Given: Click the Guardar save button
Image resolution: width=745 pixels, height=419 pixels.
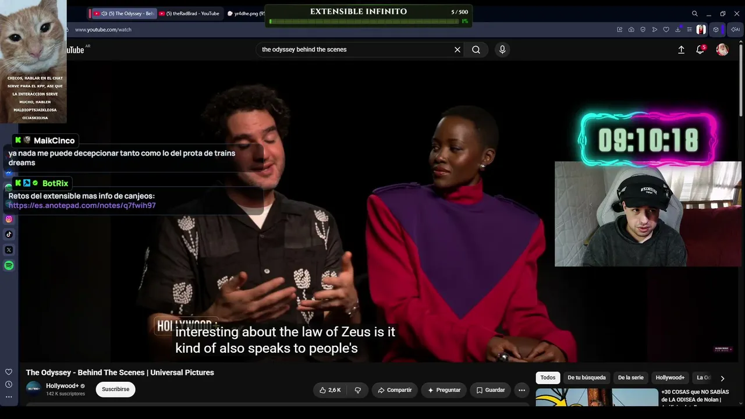Looking at the screenshot, I should pos(489,390).
